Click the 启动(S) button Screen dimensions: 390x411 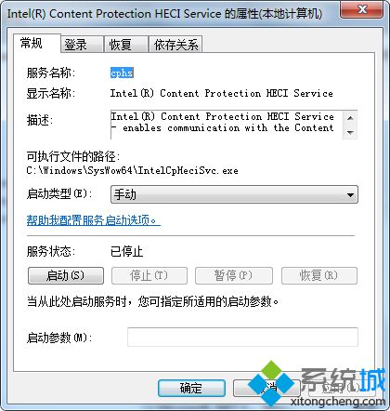click(x=66, y=275)
